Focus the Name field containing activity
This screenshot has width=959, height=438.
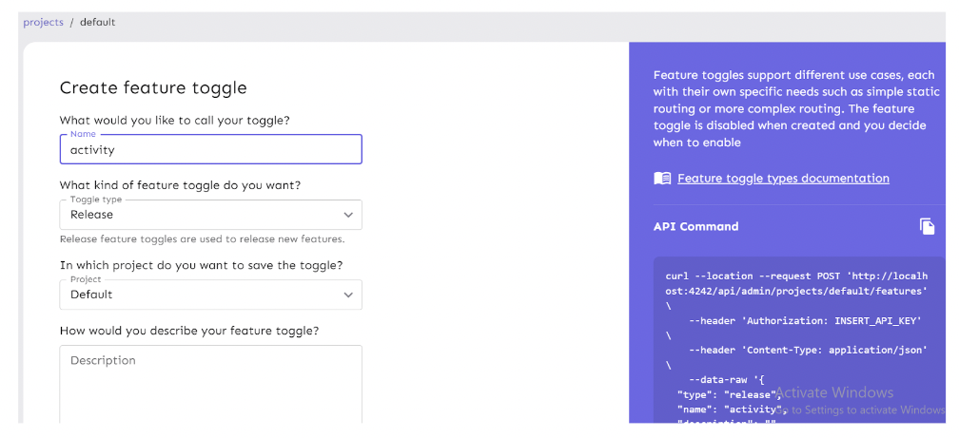(x=210, y=149)
